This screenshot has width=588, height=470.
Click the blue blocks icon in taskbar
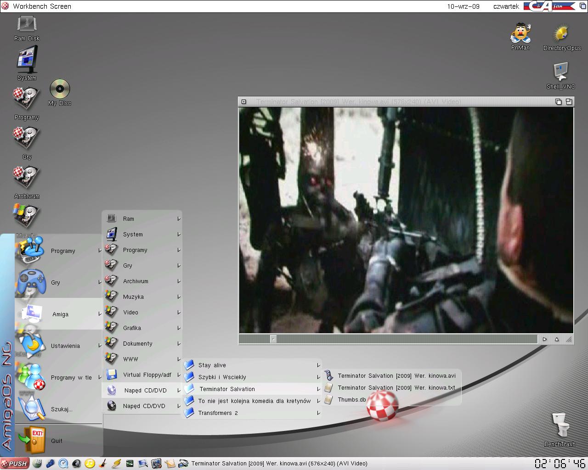pos(51,464)
